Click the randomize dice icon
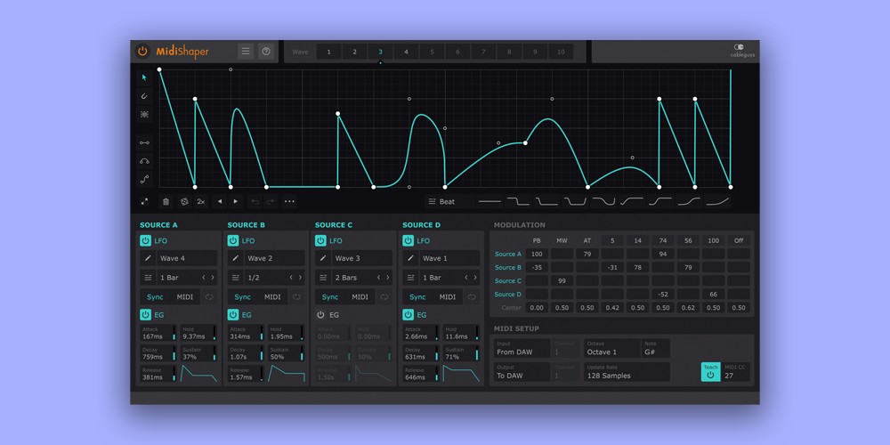The width and height of the screenshot is (890, 445). click(184, 202)
